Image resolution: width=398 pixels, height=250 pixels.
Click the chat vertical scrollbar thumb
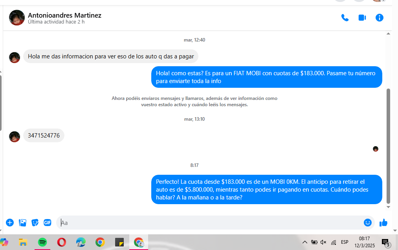click(x=388, y=146)
